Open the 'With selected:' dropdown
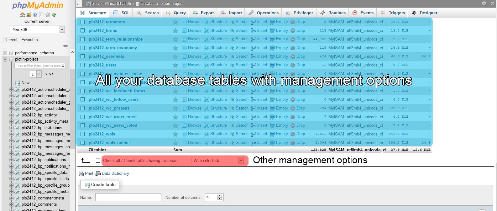Image resolution: width=497 pixels, height=211 pixels. click(x=218, y=160)
